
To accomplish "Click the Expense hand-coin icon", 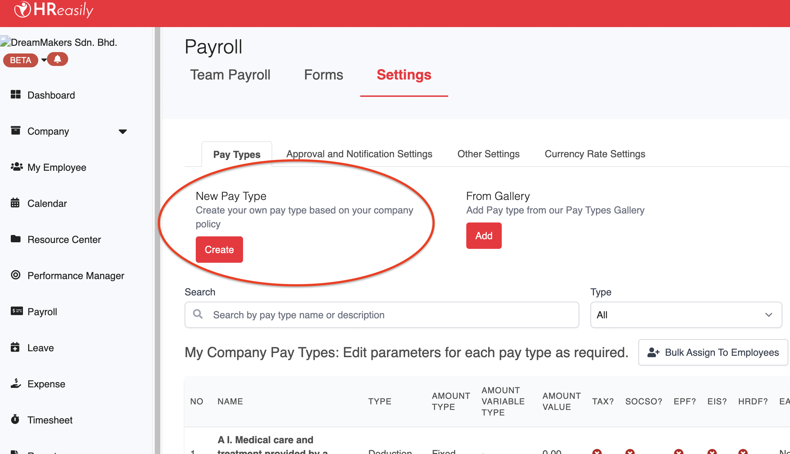I will pos(16,383).
